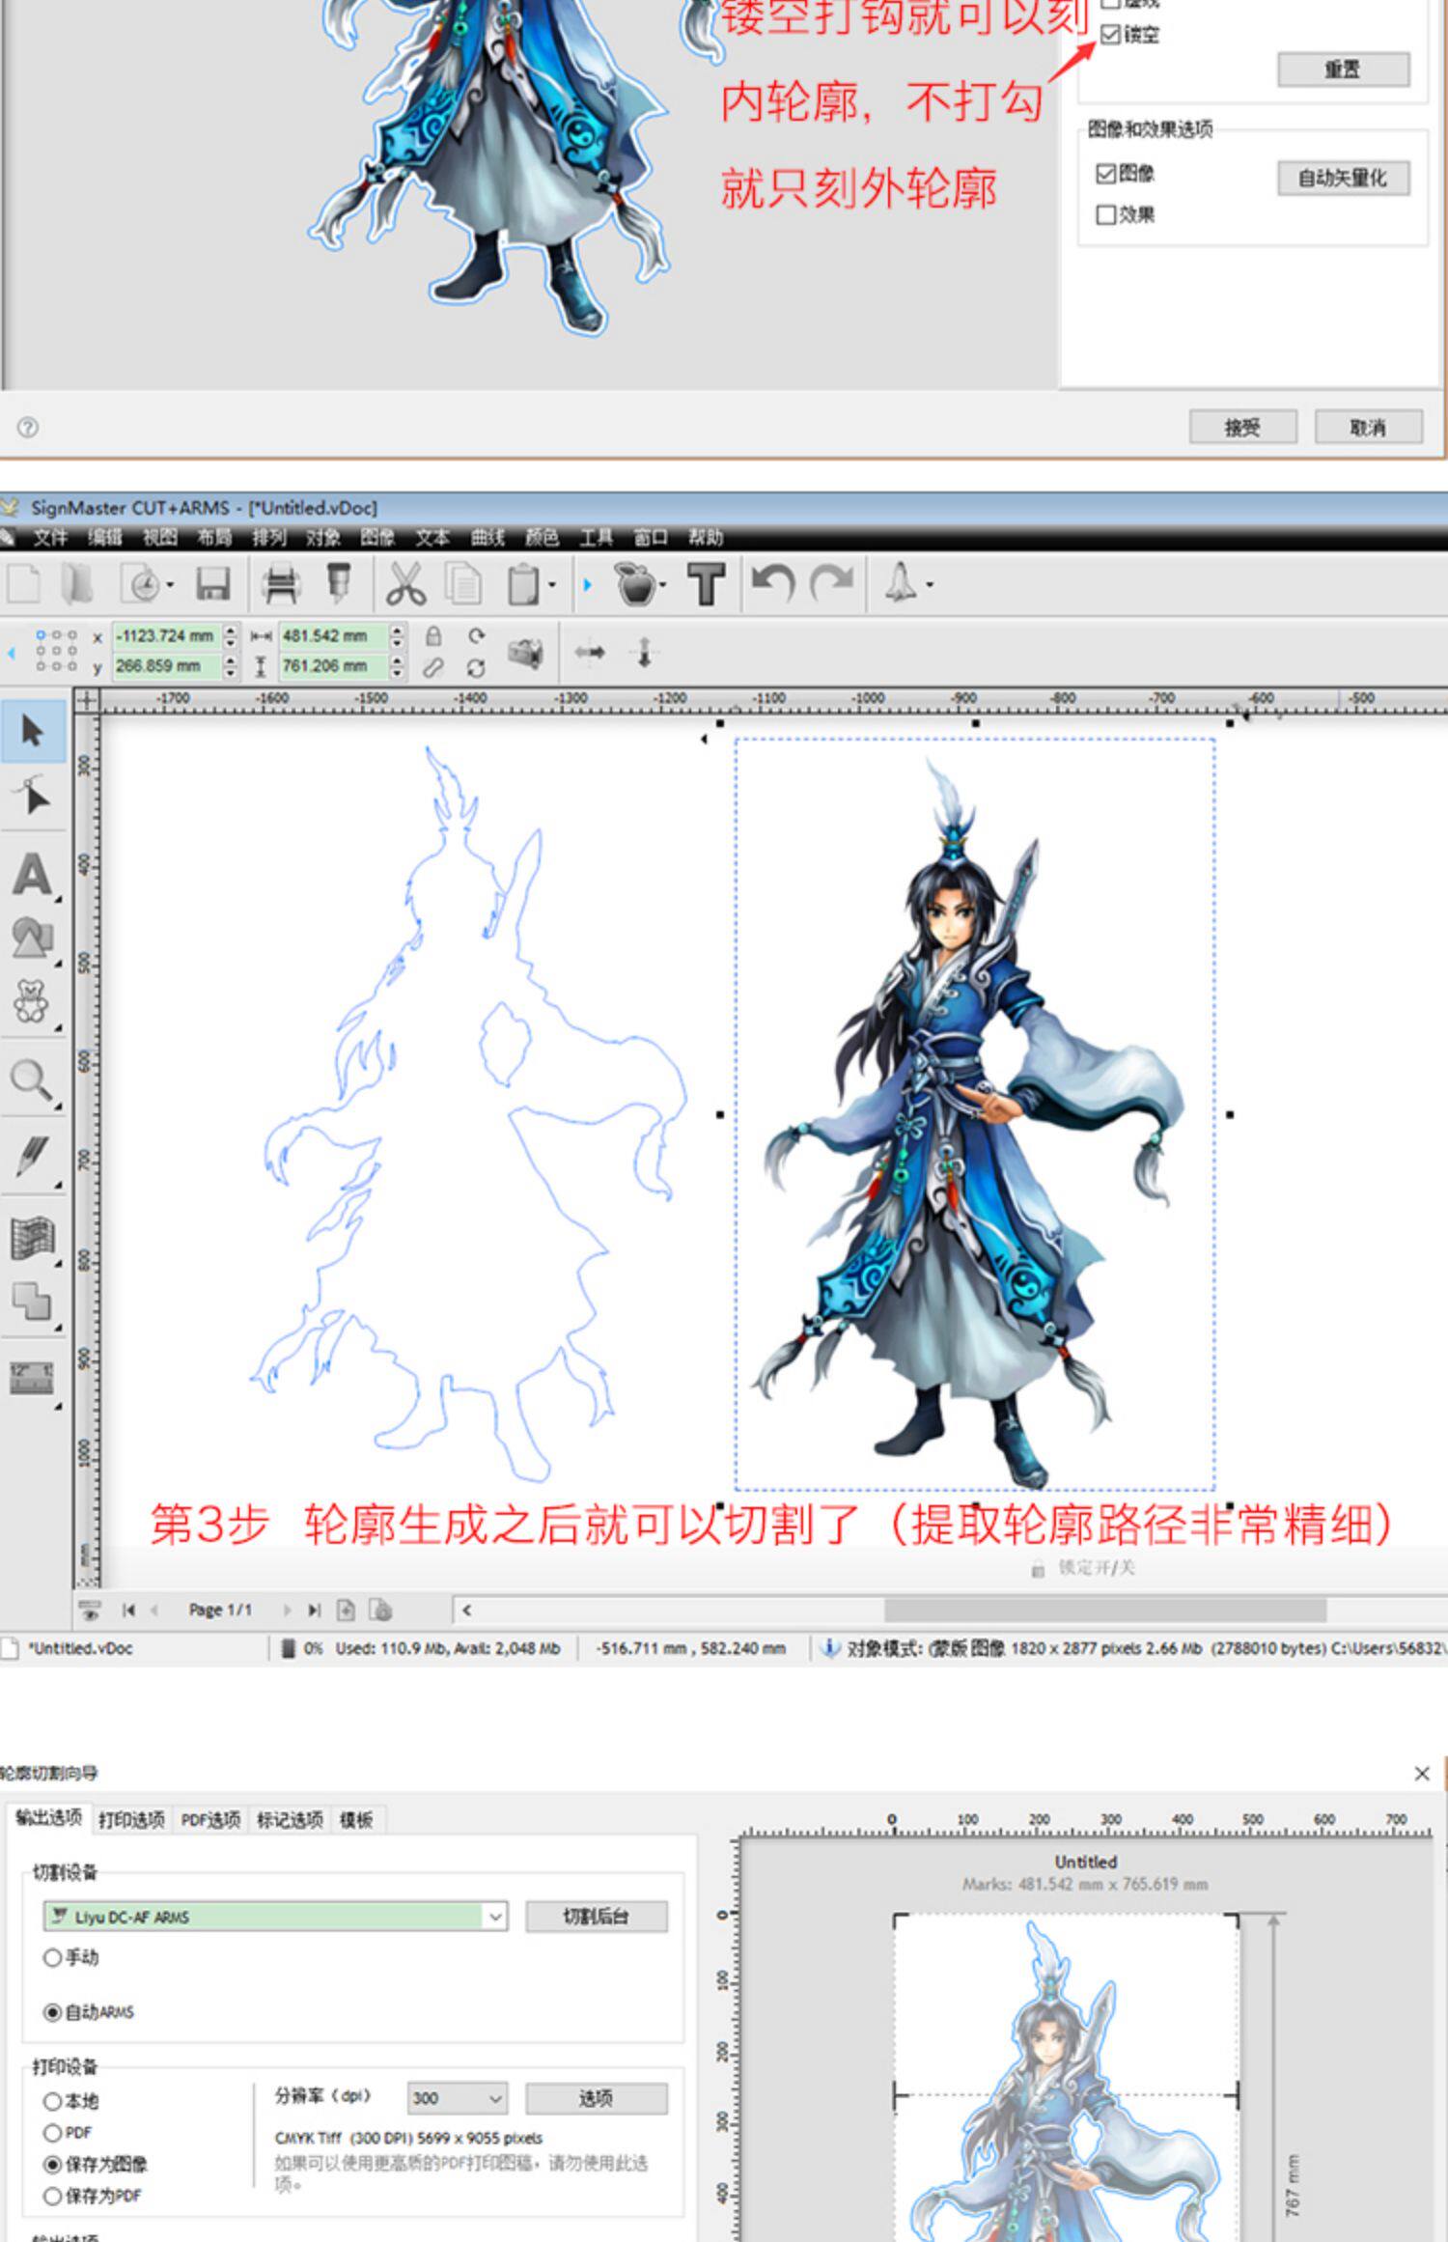Select the magnifying glass zoom tool

pyautogui.click(x=33, y=1080)
